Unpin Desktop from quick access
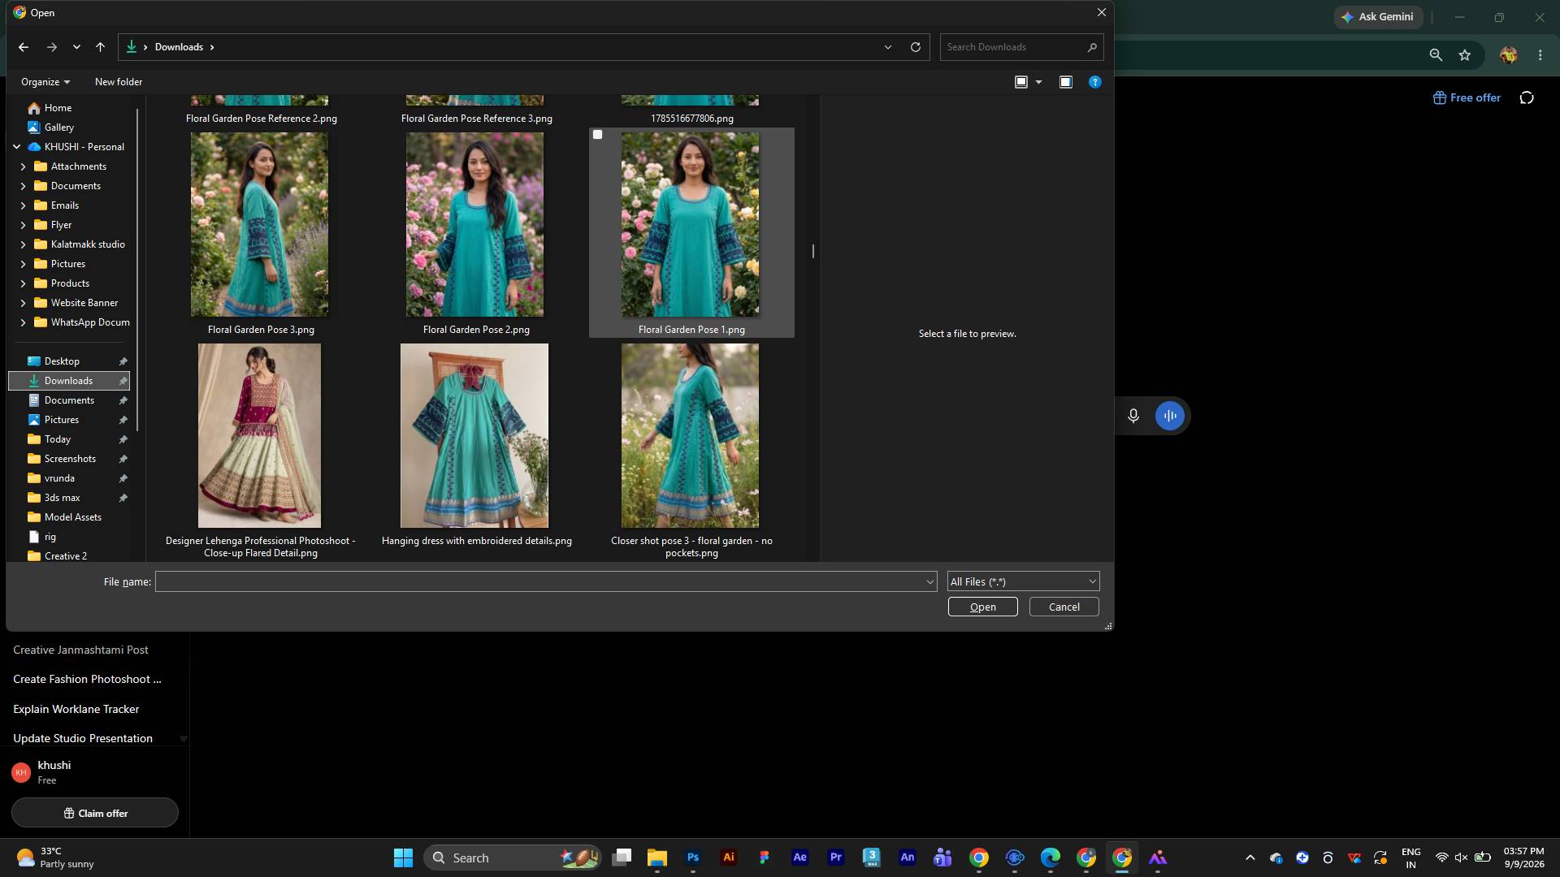 pyautogui.click(x=123, y=361)
